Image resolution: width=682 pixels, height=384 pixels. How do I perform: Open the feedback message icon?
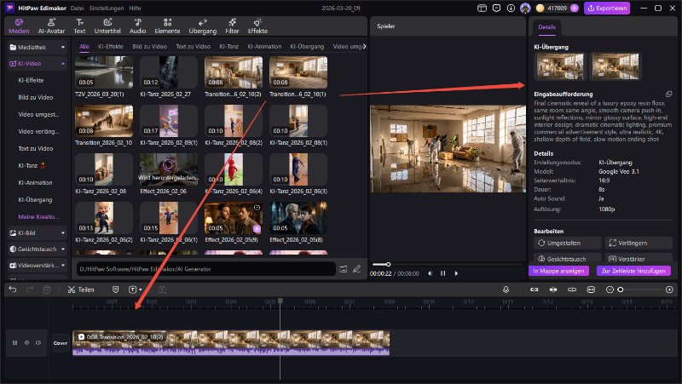pos(496,8)
